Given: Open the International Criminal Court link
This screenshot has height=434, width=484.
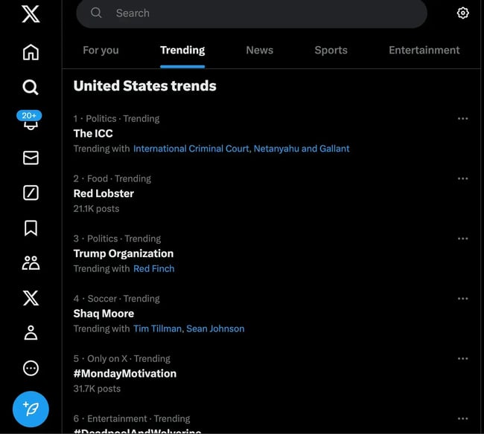Looking at the screenshot, I should (x=191, y=149).
